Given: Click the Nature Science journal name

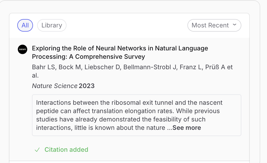Looking at the screenshot, I should (x=55, y=86).
